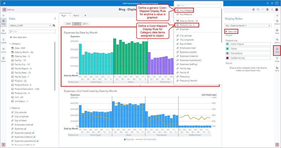The height and width of the screenshot is (148, 281).
Task: Click the Promotional rule value field
Action: coord(250,53)
